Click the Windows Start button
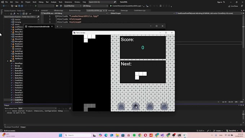The image size is (245, 138). 61,135
